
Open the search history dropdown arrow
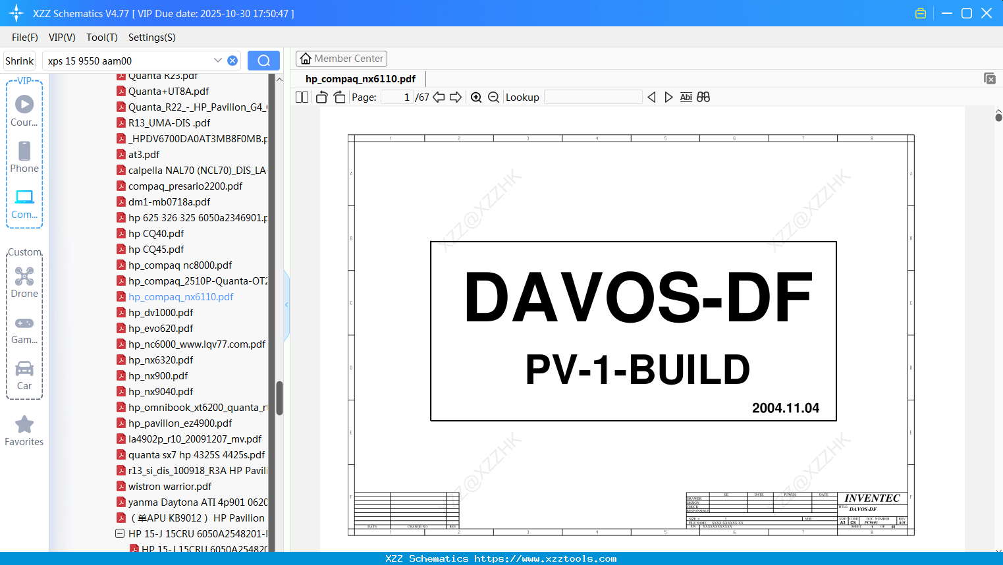click(x=218, y=61)
